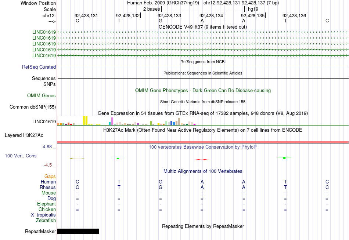Viewport: 349px width, 240px height.
Task: Click the -4.5 PhyloP minimum value
Action: click(x=48, y=165)
